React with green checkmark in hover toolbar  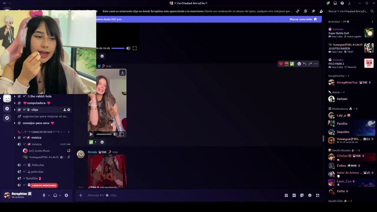(292, 64)
